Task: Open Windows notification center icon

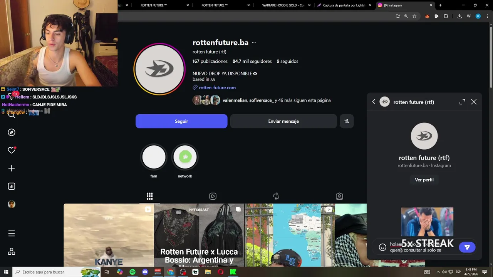Action: pos(485,272)
